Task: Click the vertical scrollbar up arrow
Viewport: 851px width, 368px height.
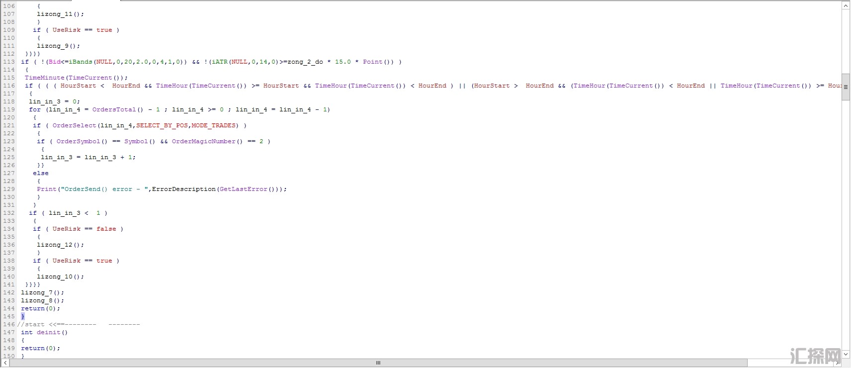Action: click(846, 5)
